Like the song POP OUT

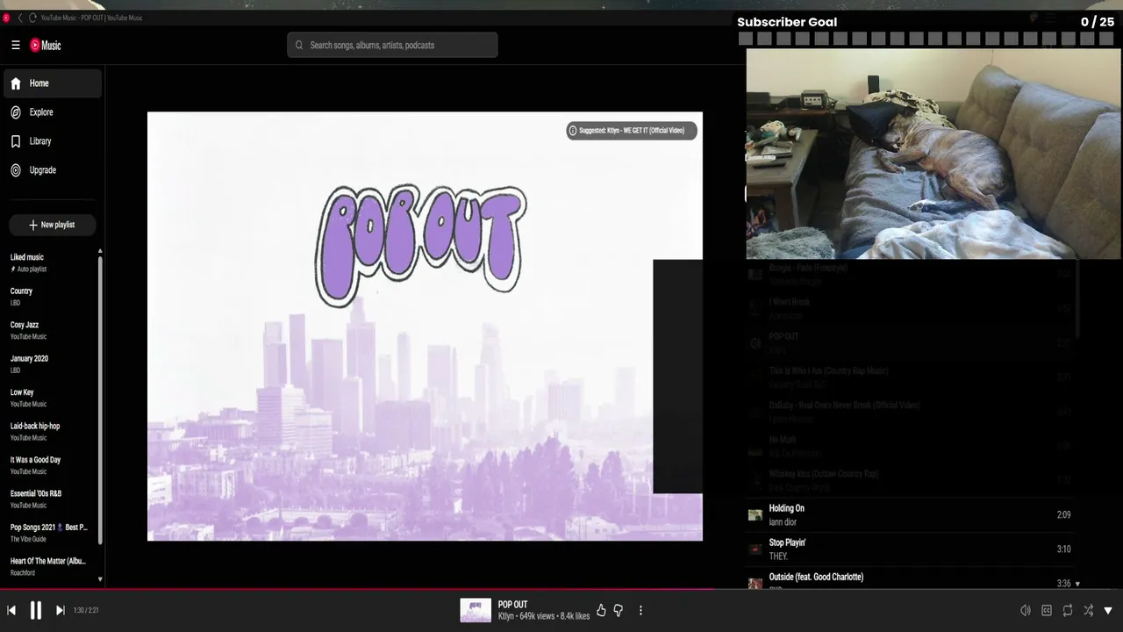[x=601, y=610]
